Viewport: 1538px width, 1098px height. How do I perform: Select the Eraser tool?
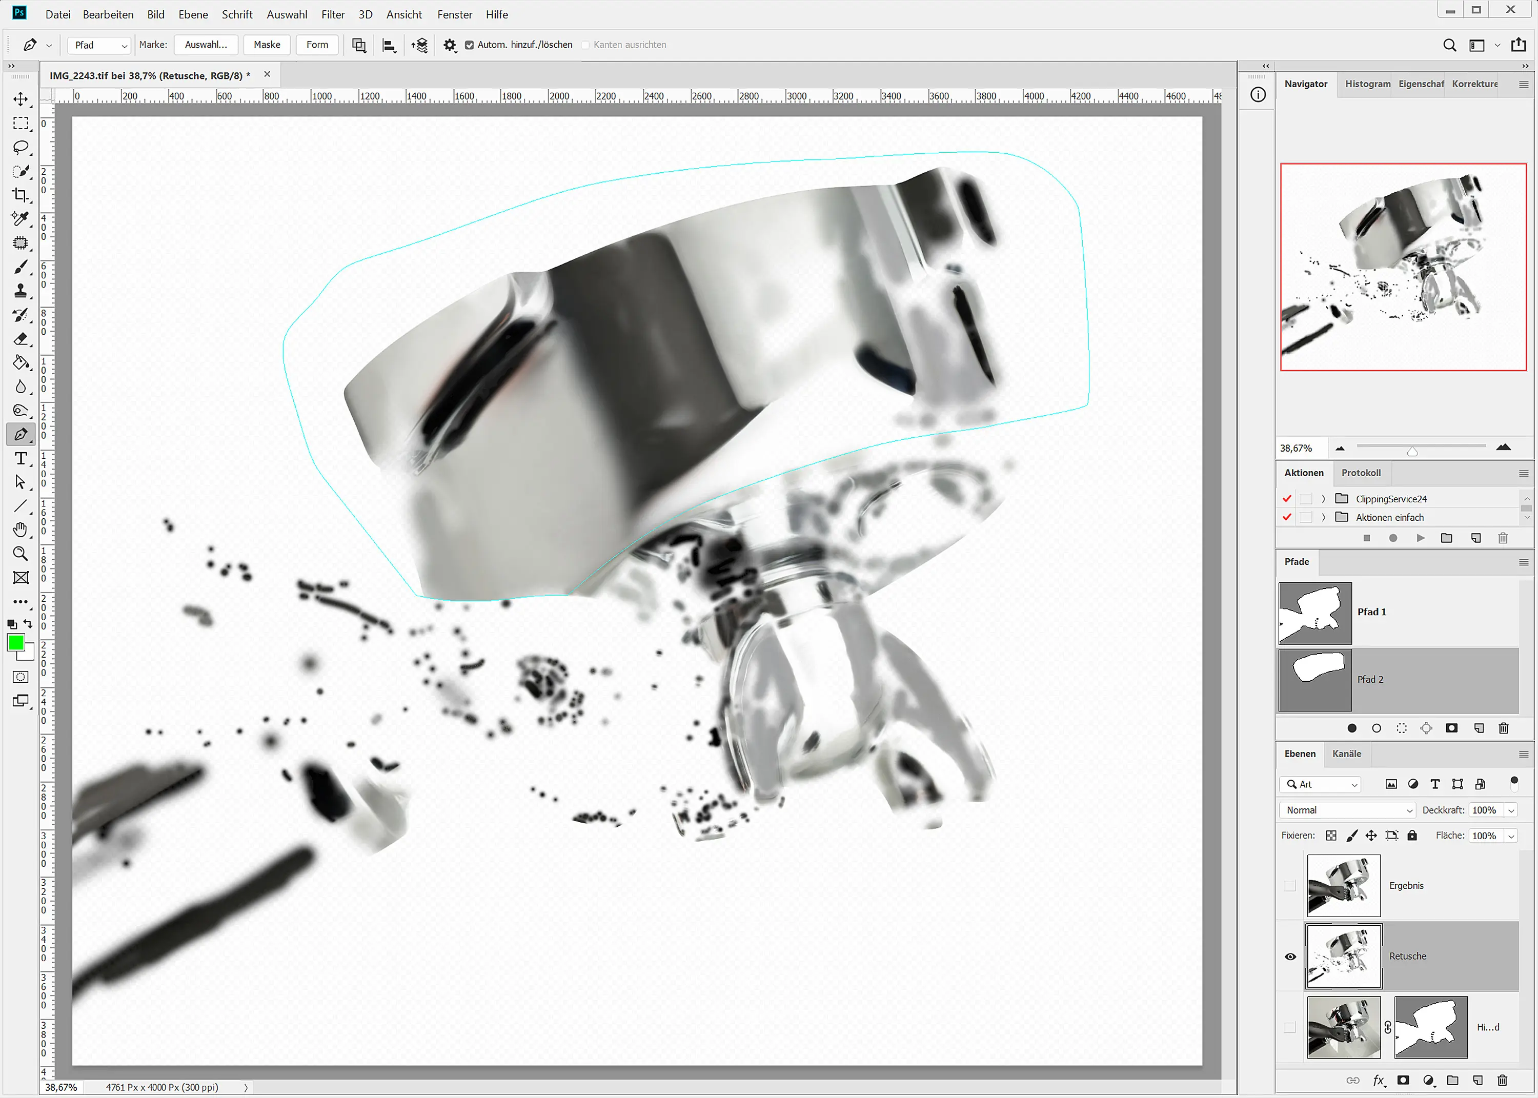pyautogui.click(x=21, y=339)
